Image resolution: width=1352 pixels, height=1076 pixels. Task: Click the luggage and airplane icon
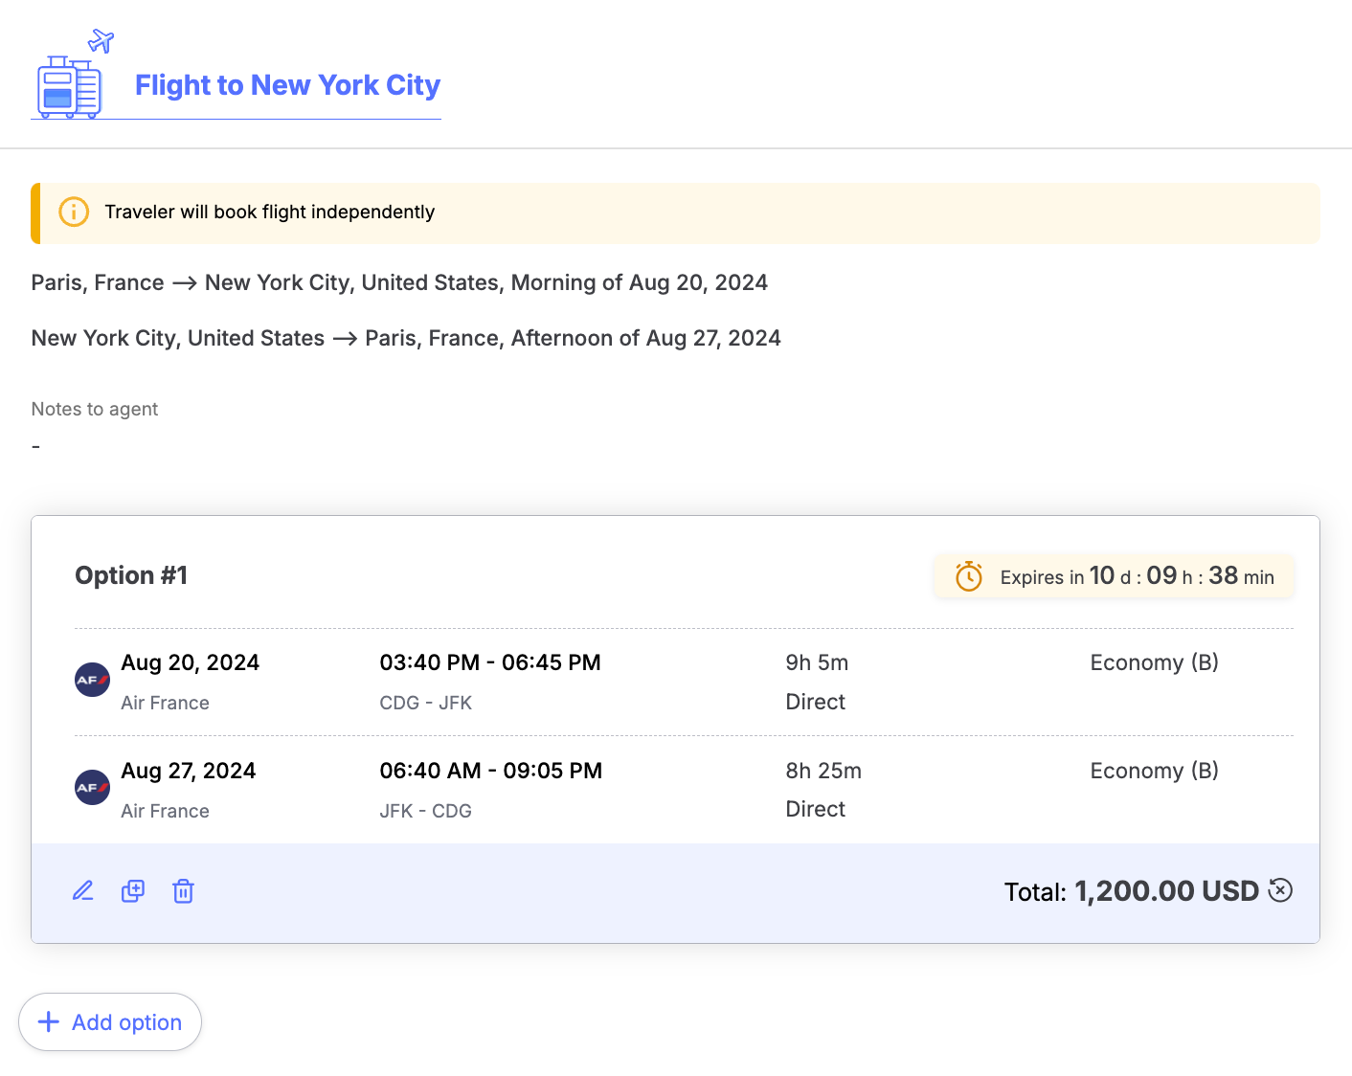tap(73, 77)
